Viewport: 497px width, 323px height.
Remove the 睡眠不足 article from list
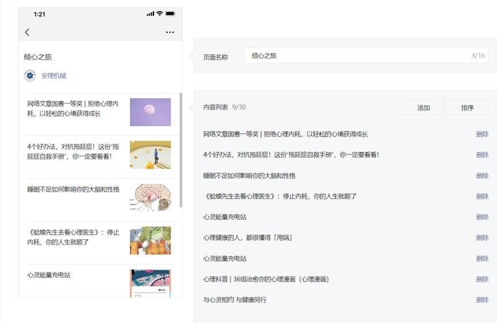click(482, 176)
